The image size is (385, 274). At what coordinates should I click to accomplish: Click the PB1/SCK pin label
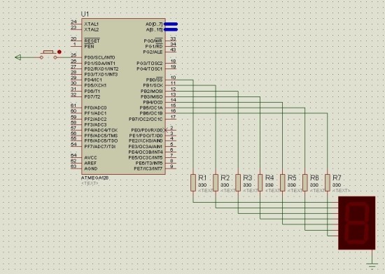click(153, 85)
